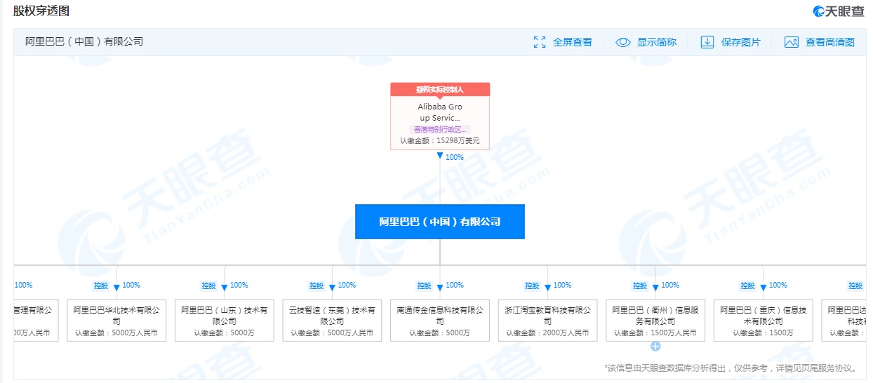Click the 香港特别行政区 tag

pyautogui.click(x=440, y=130)
